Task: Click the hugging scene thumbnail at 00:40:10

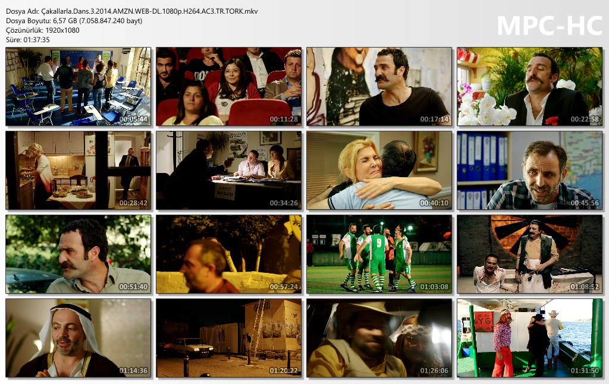Action: [x=379, y=171]
